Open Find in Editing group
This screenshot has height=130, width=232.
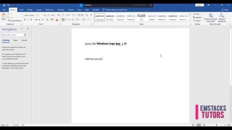(196, 14)
